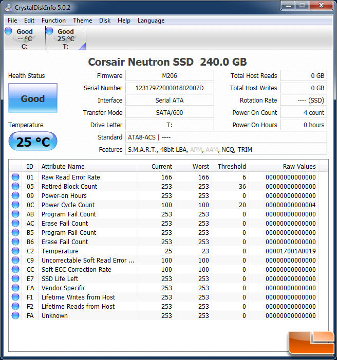Click status orb of Vendor Specific row

click(x=15, y=288)
